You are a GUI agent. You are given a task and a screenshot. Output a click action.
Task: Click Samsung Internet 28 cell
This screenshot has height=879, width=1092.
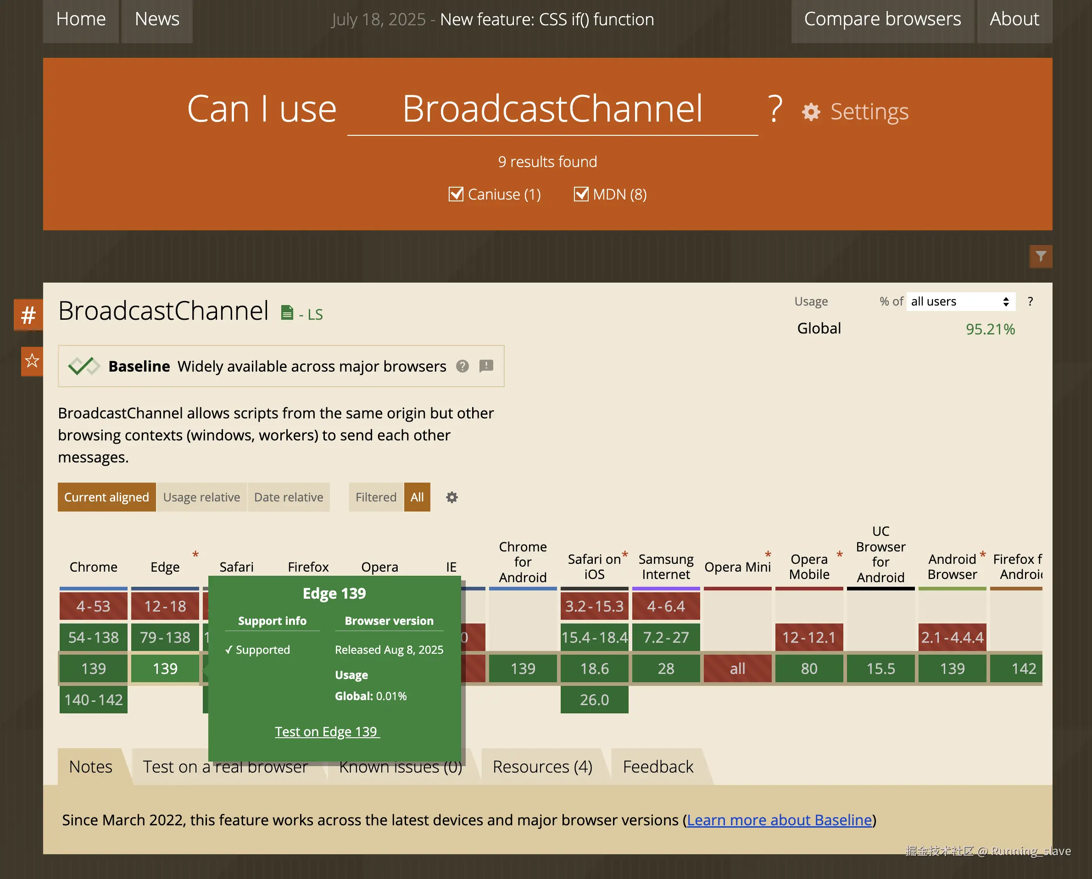pyautogui.click(x=666, y=668)
